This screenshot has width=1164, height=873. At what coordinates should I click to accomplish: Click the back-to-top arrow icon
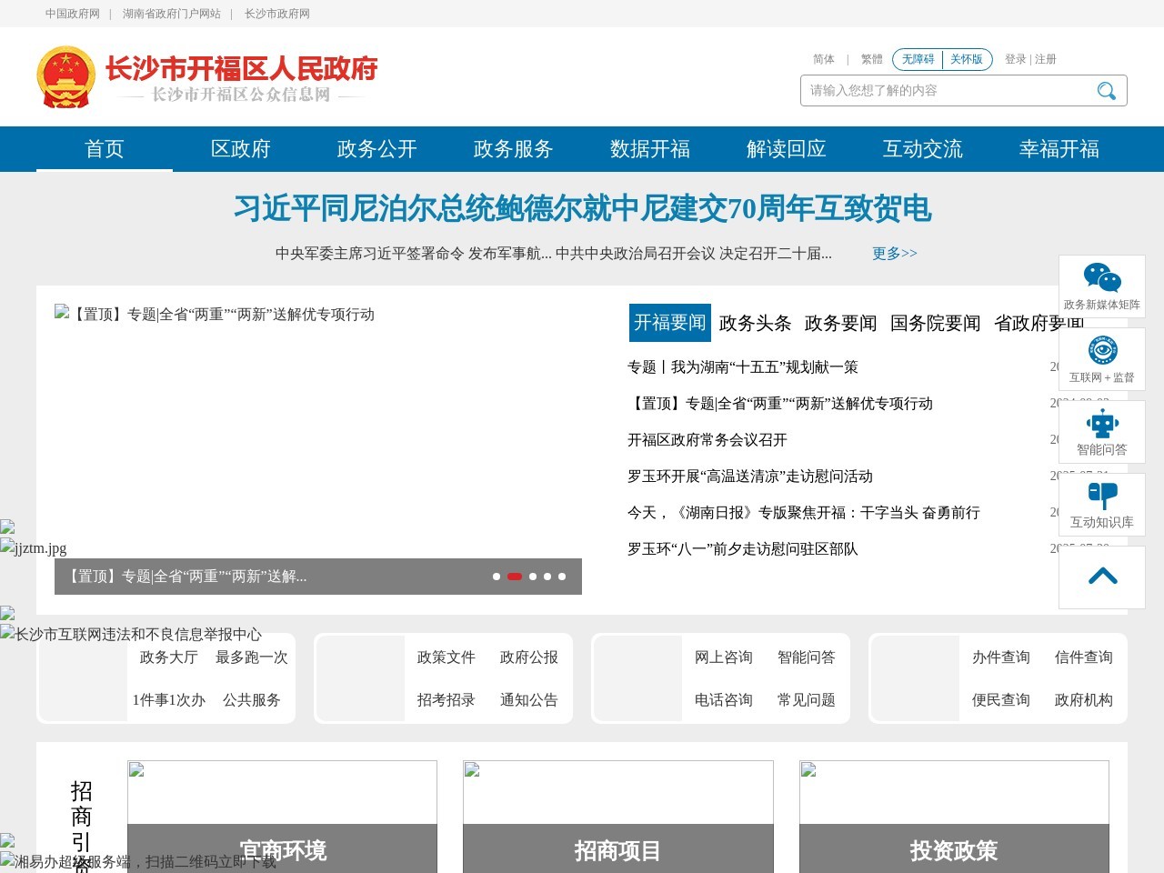click(1102, 576)
